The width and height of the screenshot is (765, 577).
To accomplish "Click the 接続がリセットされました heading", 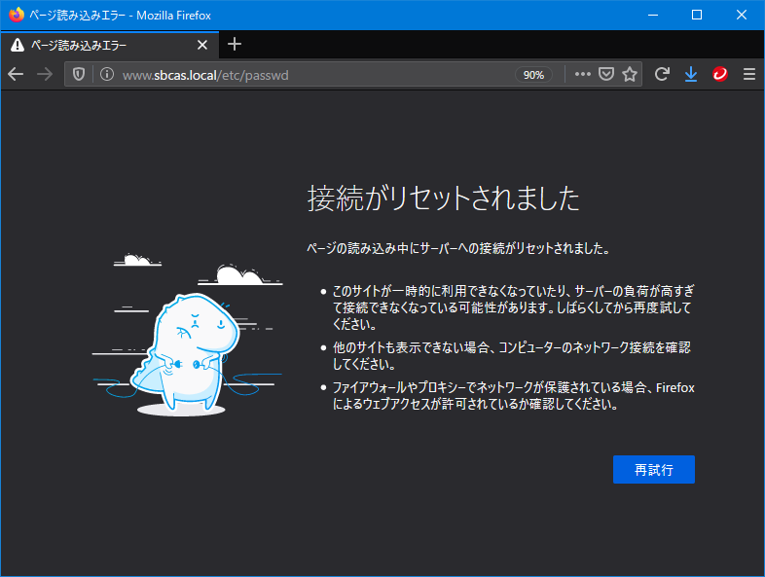I will tap(444, 198).
